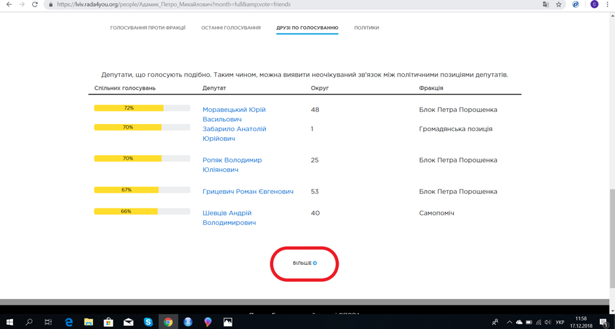Click the Спільних голосувань column header
Screen dimensions: 615x329
pos(124,88)
